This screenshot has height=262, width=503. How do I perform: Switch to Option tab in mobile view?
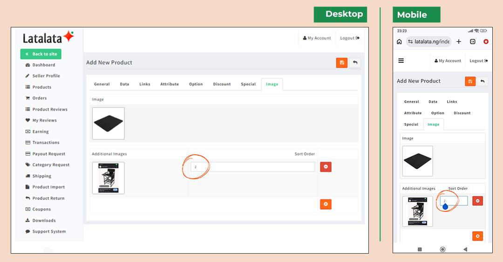pyautogui.click(x=437, y=113)
